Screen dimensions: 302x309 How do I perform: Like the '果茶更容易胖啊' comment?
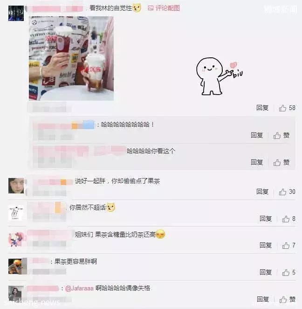(x=288, y=273)
